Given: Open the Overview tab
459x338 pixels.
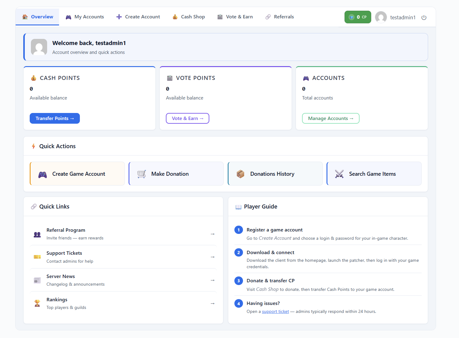Looking at the screenshot, I should 37,17.
